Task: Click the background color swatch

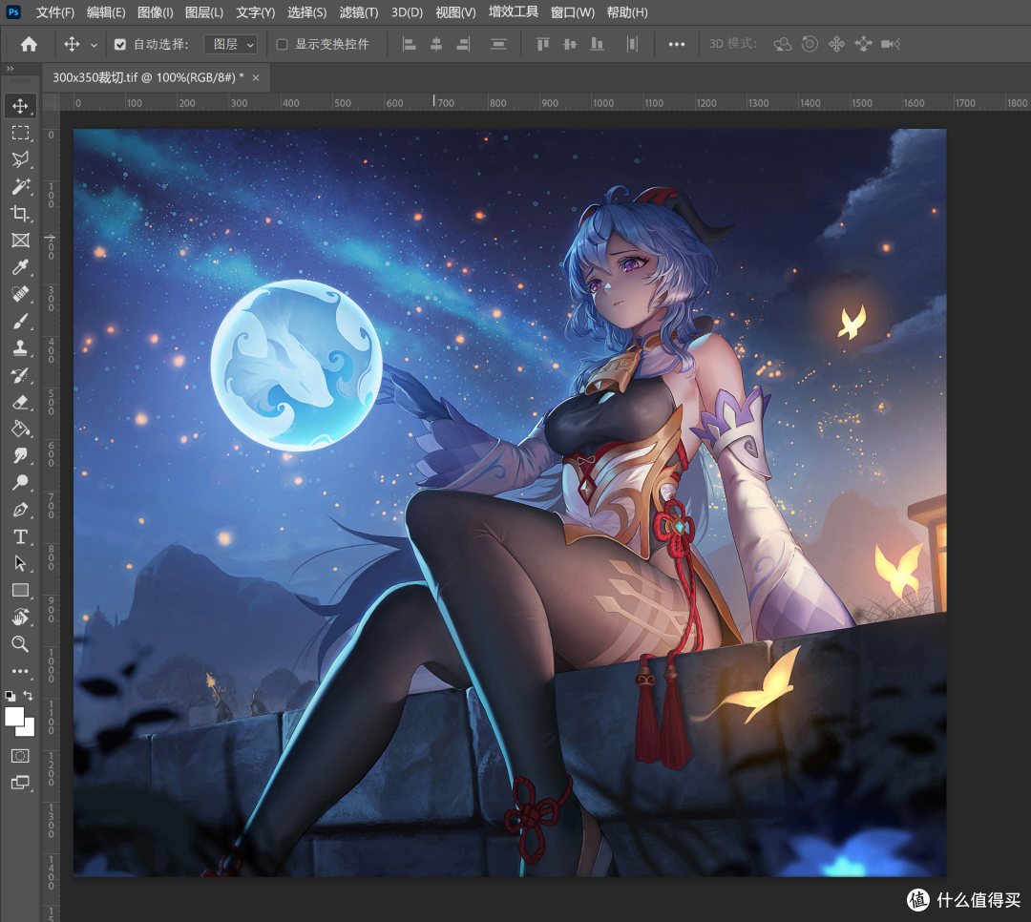Action: pyautogui.click(x=29, y=729)
